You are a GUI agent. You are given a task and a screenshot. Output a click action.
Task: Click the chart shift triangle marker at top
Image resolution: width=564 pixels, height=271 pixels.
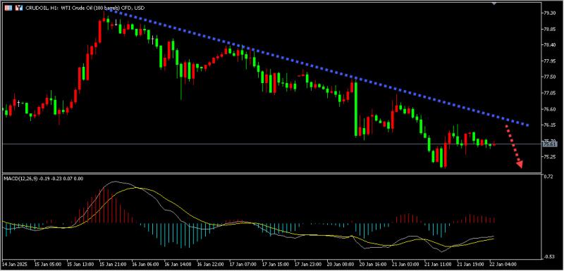pos(494,3)
